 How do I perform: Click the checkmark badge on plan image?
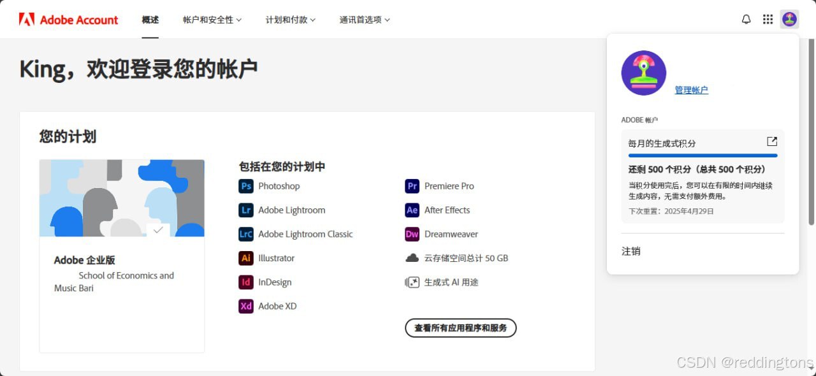tap(158, 229)
